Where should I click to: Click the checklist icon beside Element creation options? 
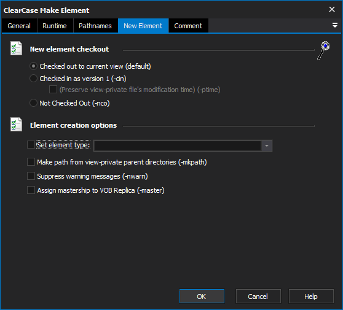[16, 124]
